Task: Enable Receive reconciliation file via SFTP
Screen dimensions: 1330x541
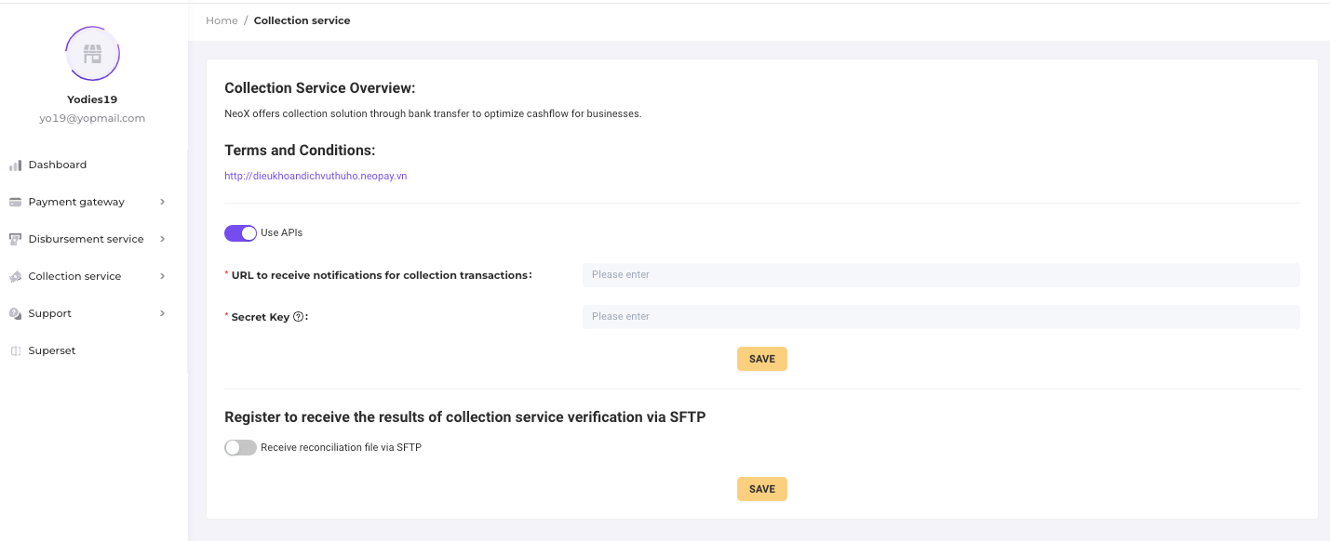Action: (240, 448)
